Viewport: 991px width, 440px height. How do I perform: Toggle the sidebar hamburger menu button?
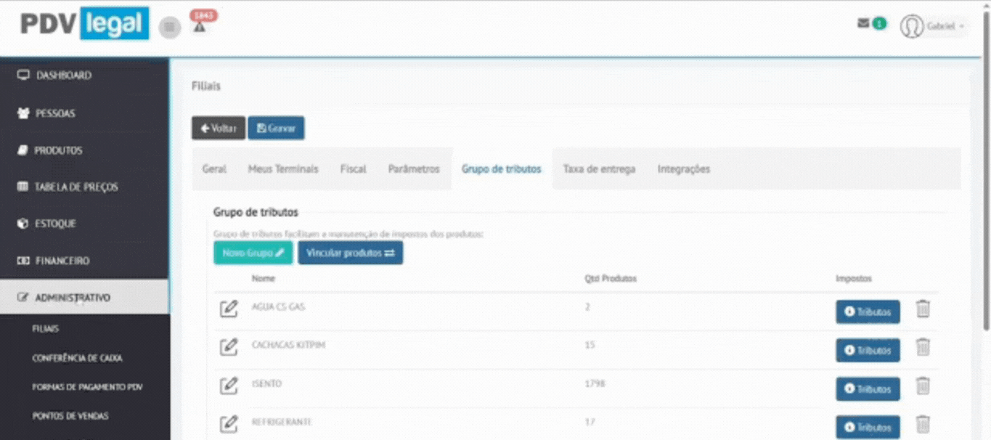(x=170, y=28)
